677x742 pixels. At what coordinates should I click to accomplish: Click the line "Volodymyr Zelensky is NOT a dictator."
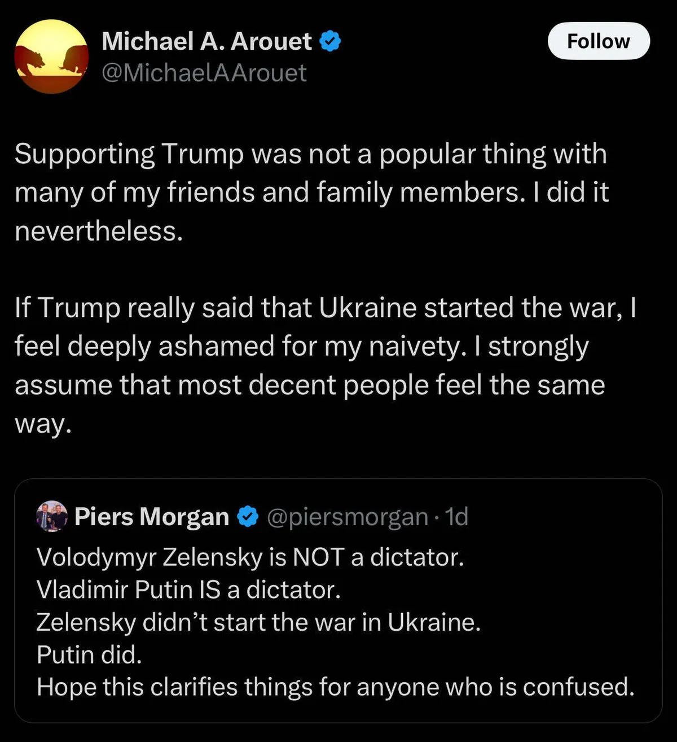point(250,557)
